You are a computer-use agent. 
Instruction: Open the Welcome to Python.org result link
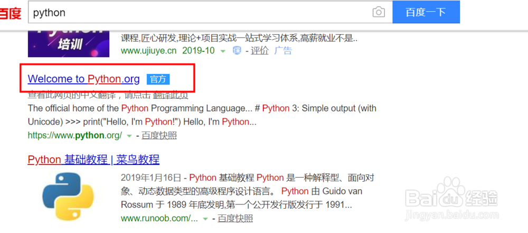pyautogui.click(x=83, y=79)
